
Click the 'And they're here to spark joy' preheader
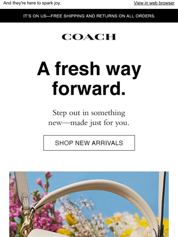tap(32, 3)
